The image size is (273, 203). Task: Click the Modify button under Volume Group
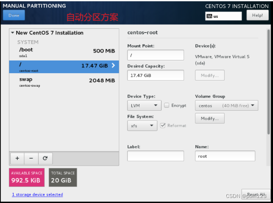coord(210,118)
